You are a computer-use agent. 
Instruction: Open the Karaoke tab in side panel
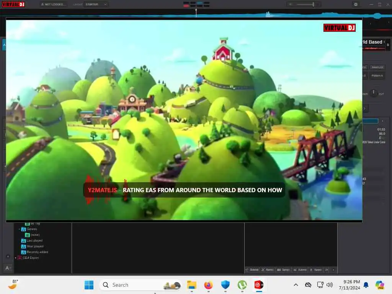[x=316, y=270]
